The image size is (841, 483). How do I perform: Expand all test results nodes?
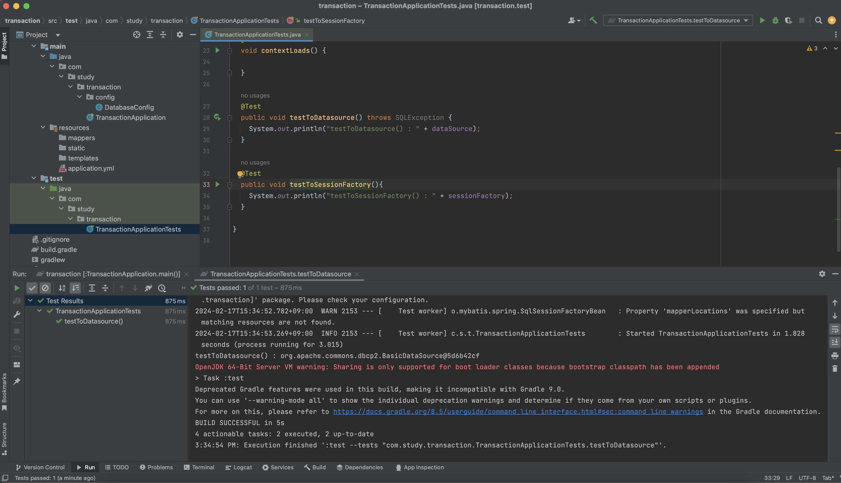coord(92,288)
